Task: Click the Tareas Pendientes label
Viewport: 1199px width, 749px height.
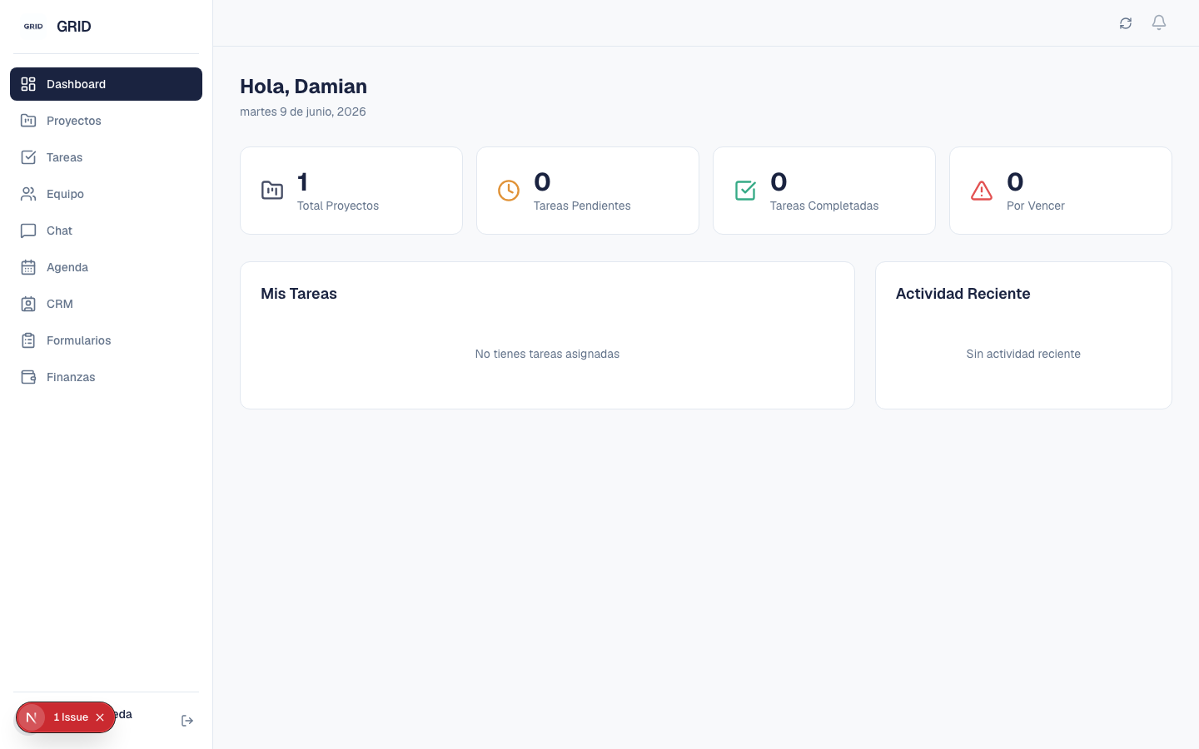Action: (582, 206)
